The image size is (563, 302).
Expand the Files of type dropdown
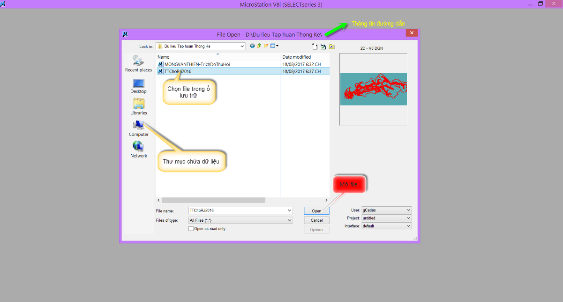tap(289, 220)
